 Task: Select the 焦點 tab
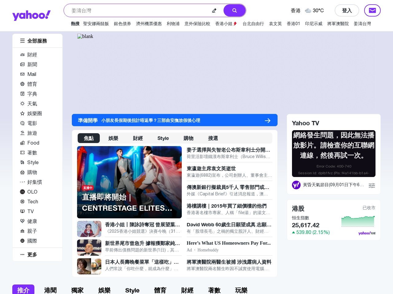(89, 138)
